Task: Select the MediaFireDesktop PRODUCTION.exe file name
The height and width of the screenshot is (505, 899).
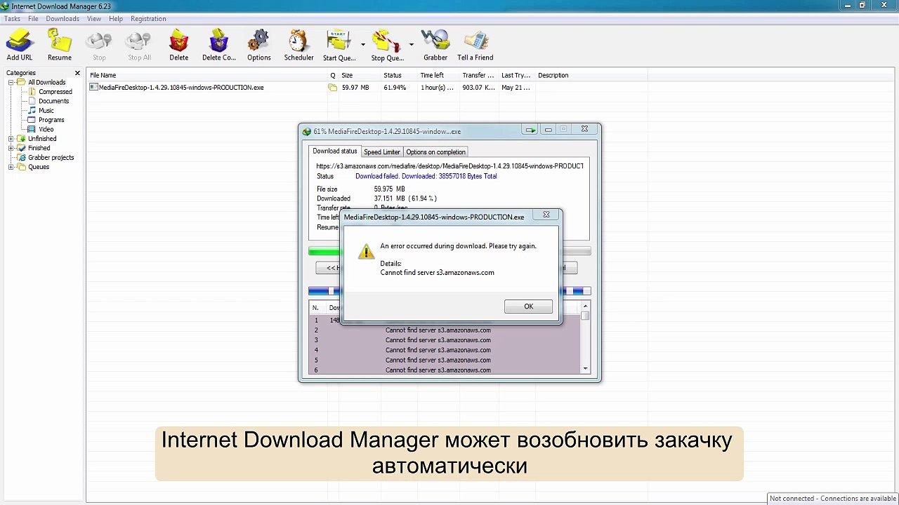Action: pos(181,88)
